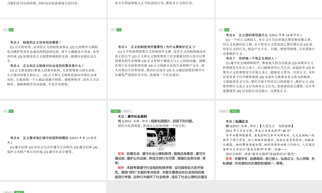
Task: Select green 考法2 tab on 弘扬正义 slide
Action: (234, 111)
